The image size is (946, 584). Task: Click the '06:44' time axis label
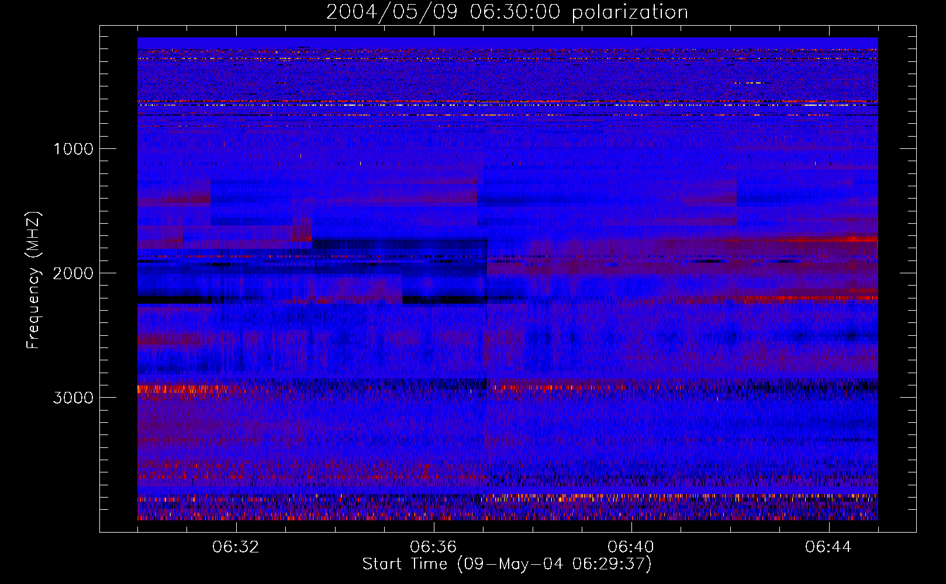tap(828, 547)
